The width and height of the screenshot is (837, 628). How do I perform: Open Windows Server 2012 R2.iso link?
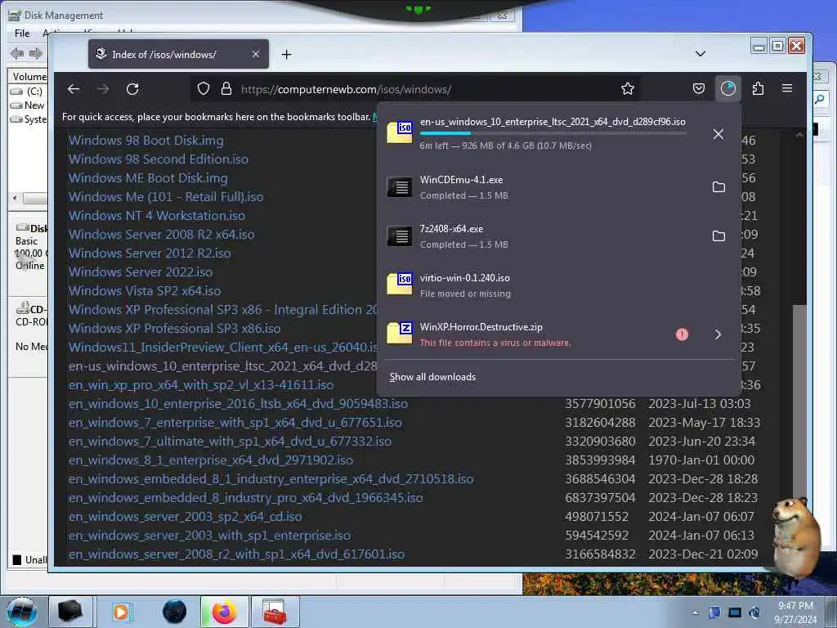[x=150, y=253]
